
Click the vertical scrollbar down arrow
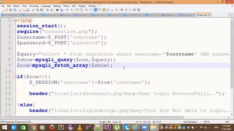[232, 114]
